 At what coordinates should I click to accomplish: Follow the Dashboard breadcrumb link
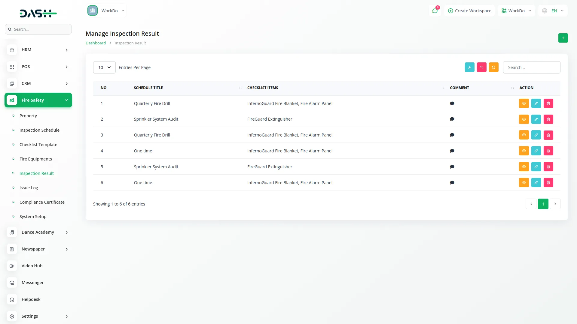click(x=96, y=43)
